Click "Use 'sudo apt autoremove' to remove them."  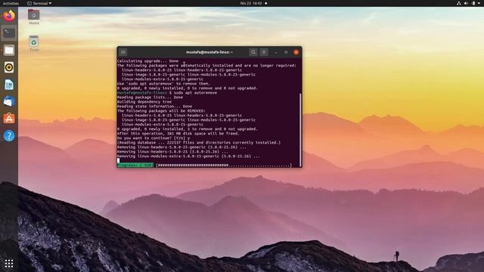(x=163, y=84)
